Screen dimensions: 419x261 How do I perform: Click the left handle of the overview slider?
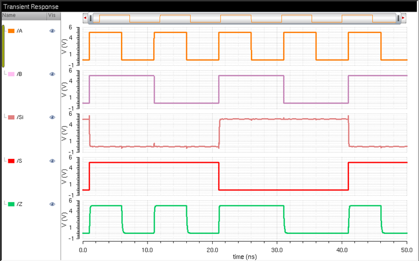91,18
